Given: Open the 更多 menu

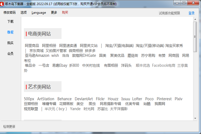Looking at the screenshot, I should tap(54, 13).
